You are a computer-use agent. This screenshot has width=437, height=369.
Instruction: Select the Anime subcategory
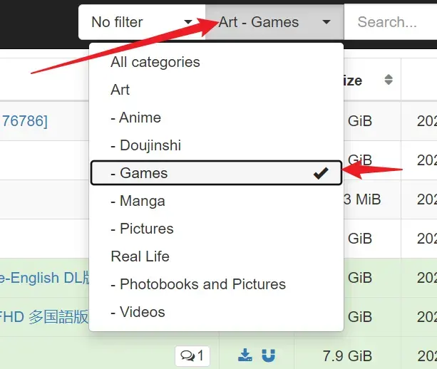tap(216, 118)
